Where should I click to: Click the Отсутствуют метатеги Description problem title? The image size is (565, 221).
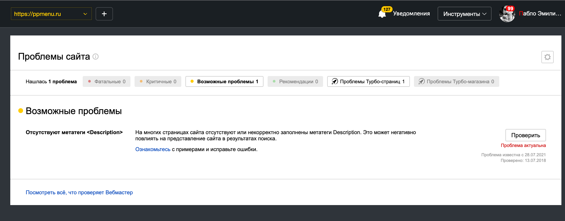coord(74,132)
